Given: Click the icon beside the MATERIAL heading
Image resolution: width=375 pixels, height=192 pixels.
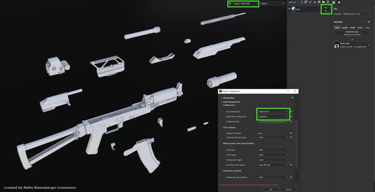Looking at the screenshot, I should (369, 22).
